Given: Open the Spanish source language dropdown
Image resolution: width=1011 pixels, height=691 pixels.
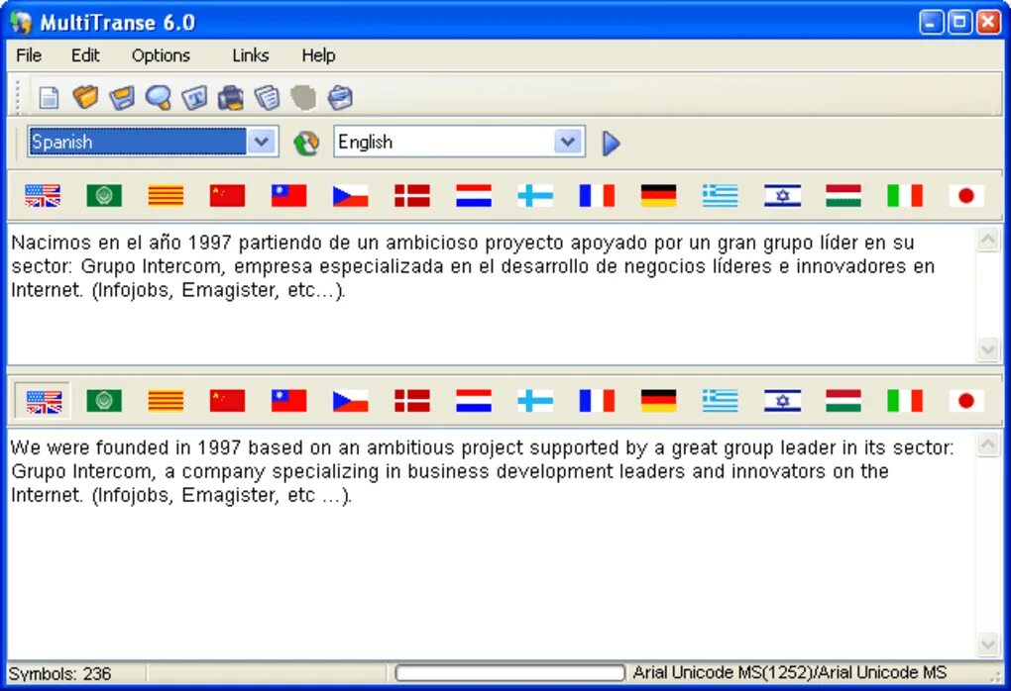Looking at the screenshot, I should coord(262,142).
